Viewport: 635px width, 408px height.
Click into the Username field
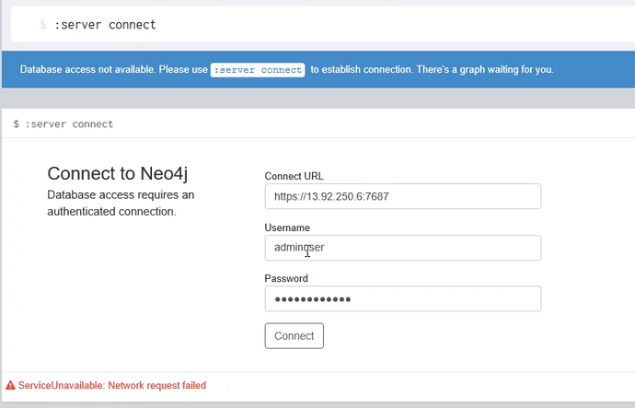[402, 248]
